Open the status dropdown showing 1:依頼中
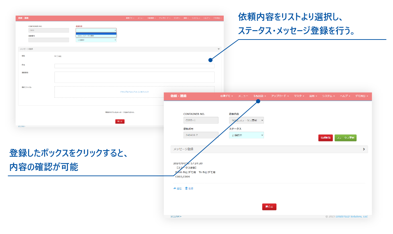 96,40
